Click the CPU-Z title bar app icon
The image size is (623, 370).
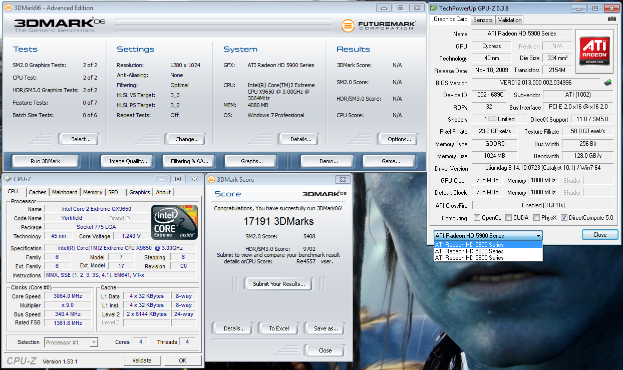7,179
